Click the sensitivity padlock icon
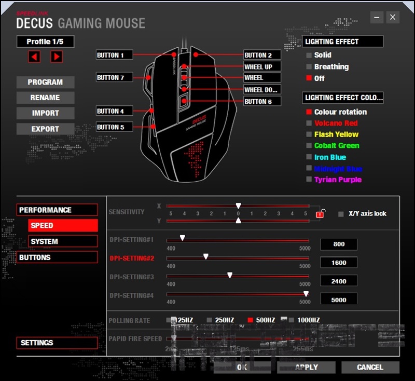415x381 pixels. click(320, 213)
